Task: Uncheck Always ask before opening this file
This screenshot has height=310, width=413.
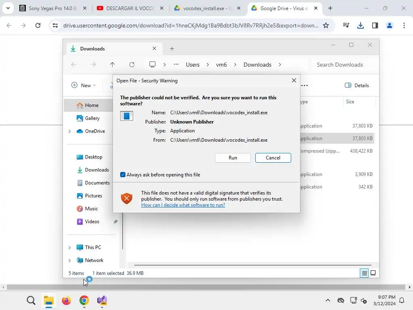Action: click(x=123, y=174)
